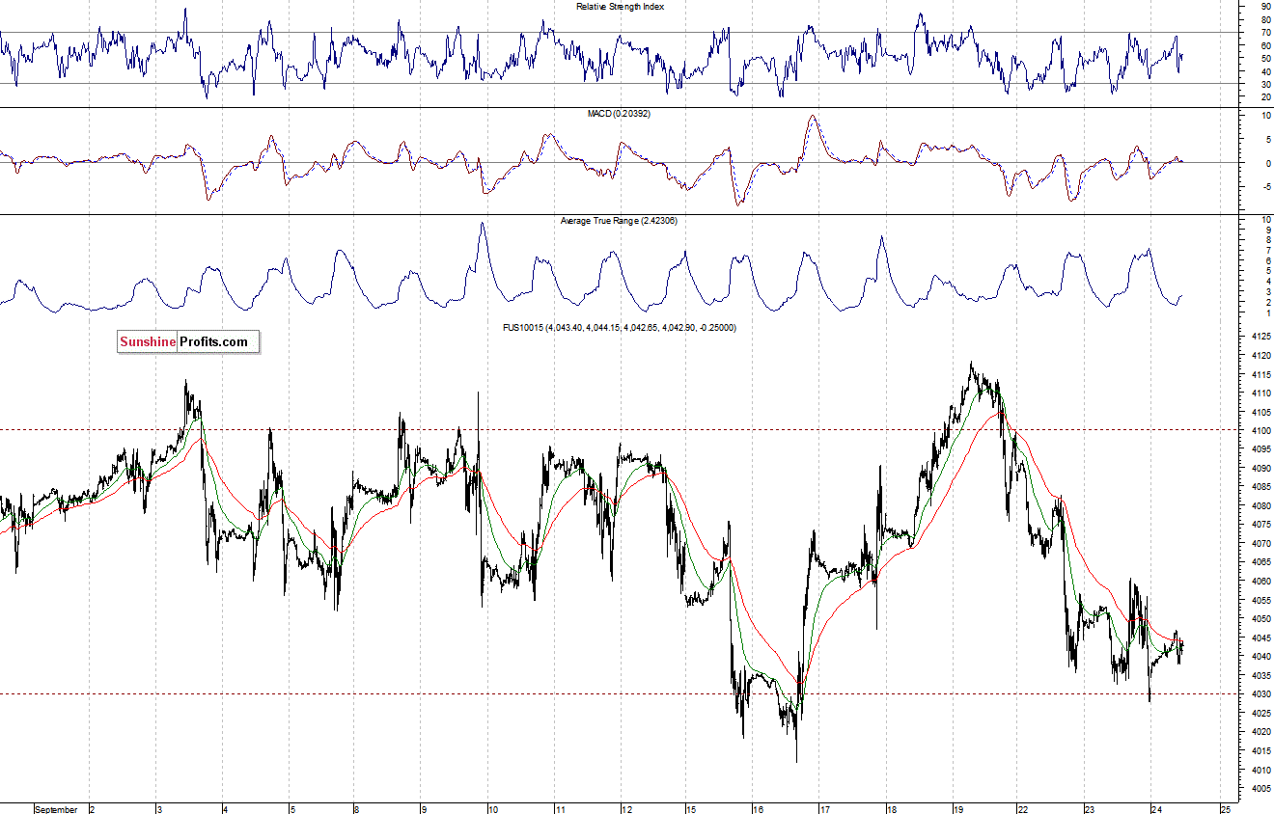Select date label 22 on time axis

coord(1023,809)
